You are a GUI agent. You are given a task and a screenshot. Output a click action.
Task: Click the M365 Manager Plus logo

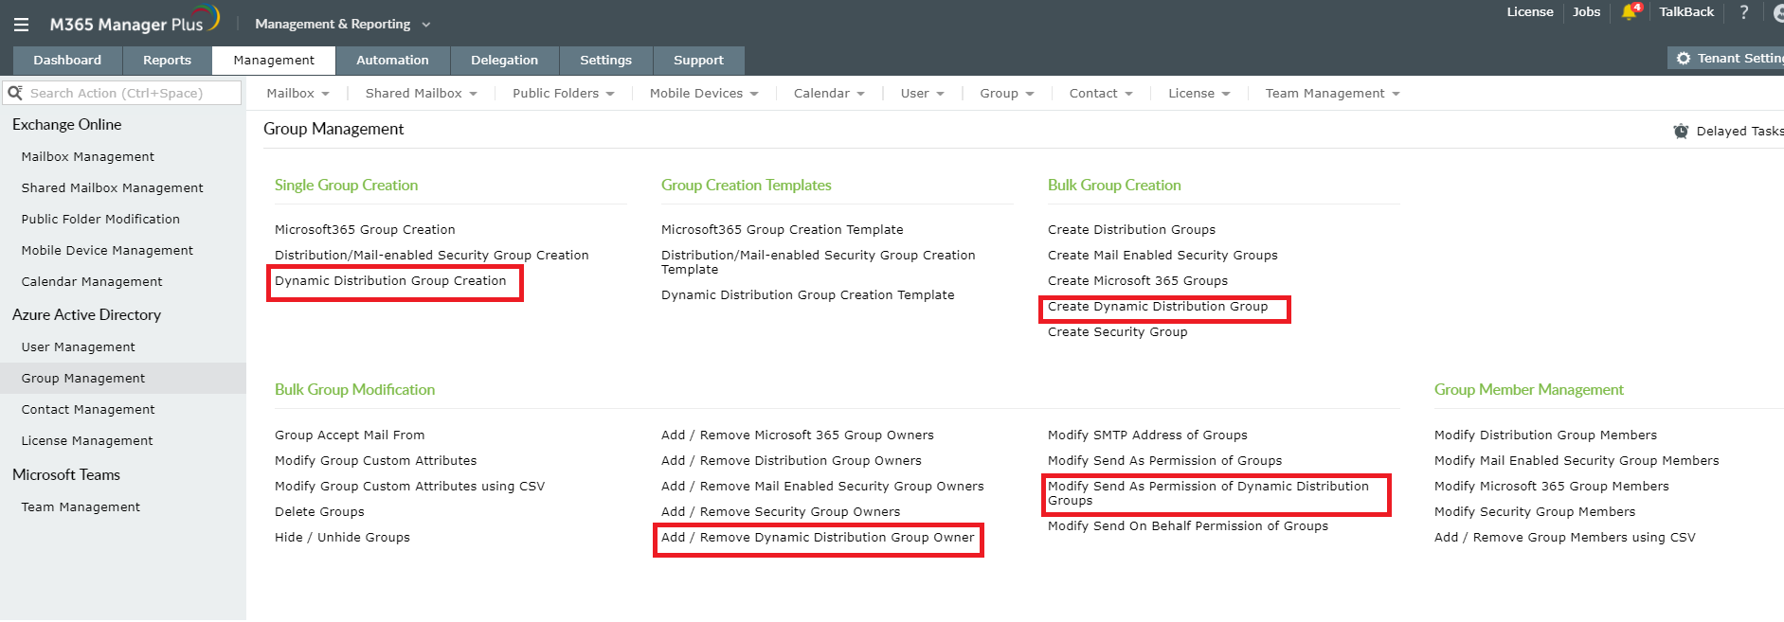coord(134,22)
